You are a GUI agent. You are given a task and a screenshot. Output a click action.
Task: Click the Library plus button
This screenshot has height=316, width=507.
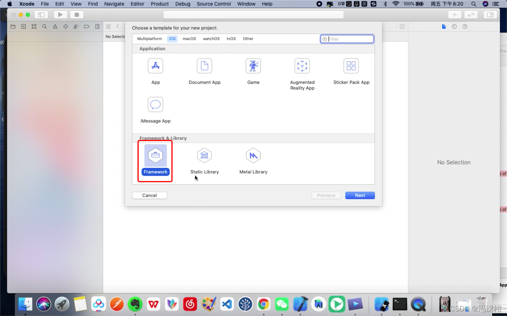[x=454, y=15]
